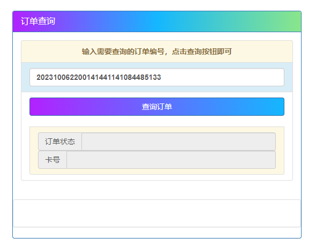Select the empty 卡号 result field
This screenshot has width=316, height=246.
[x=171, y=160]
